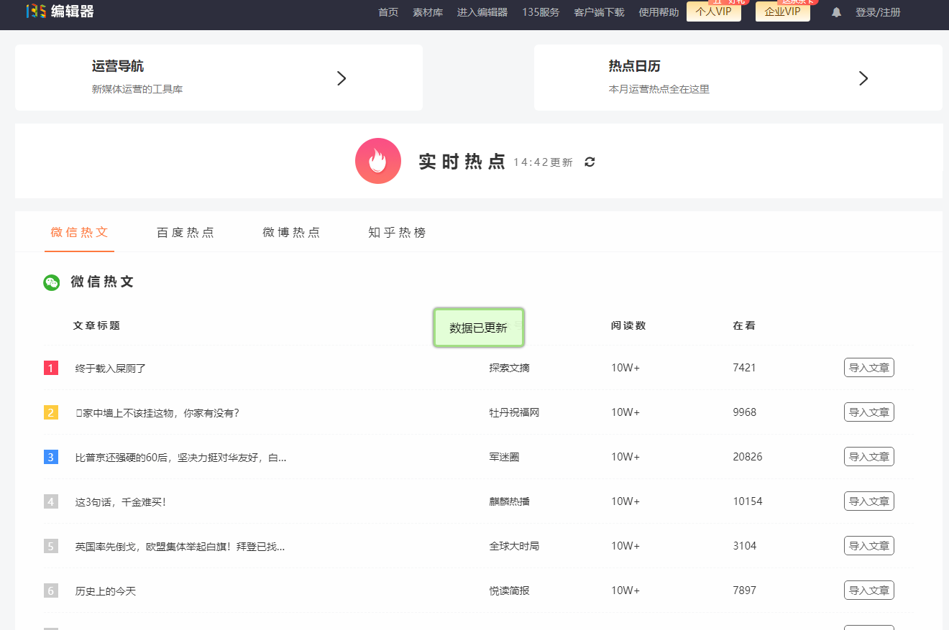Image resolution: width=949 pixels, height=630 pixels.
Task: Click source name 牡丹祝福网
Action: pos(515,412)
